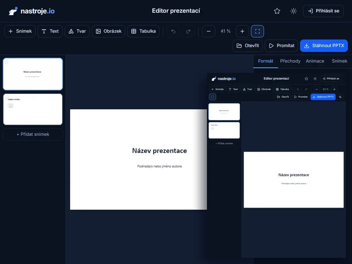Start slideshow with large Promítat button
The height and width of the screenshot is (264, 352).
[x=281, y=46]
